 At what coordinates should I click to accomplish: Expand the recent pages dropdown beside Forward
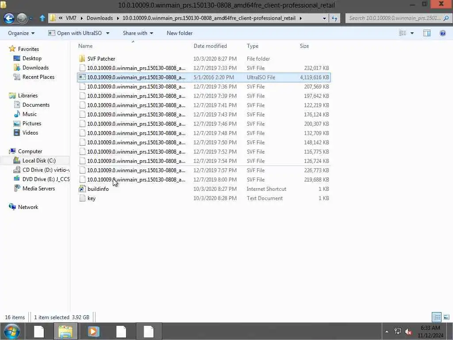(31, 18)
